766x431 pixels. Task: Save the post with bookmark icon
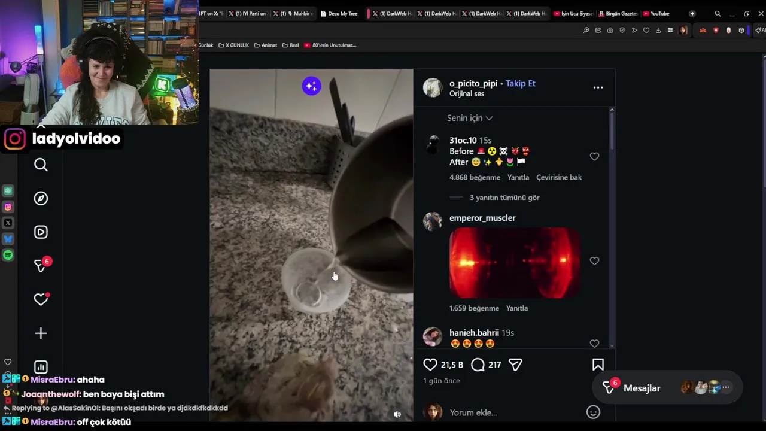point(598,365)
